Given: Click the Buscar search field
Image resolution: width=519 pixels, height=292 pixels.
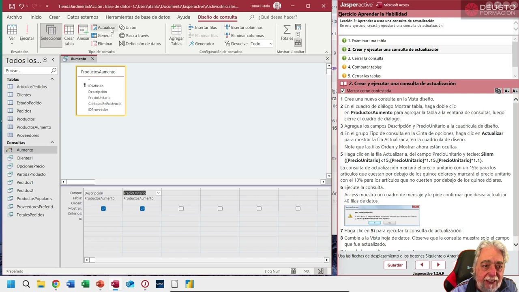Looking at the screenshot, I should [28, 71].
